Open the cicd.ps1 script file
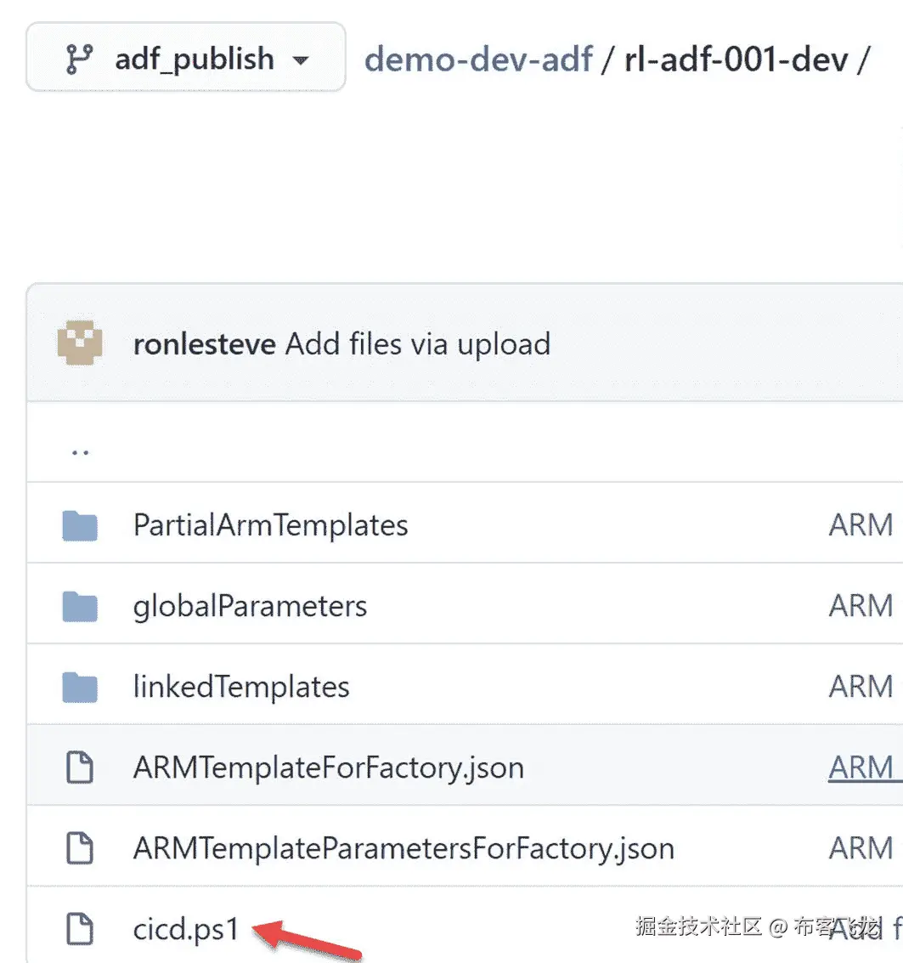 (185, 929)
